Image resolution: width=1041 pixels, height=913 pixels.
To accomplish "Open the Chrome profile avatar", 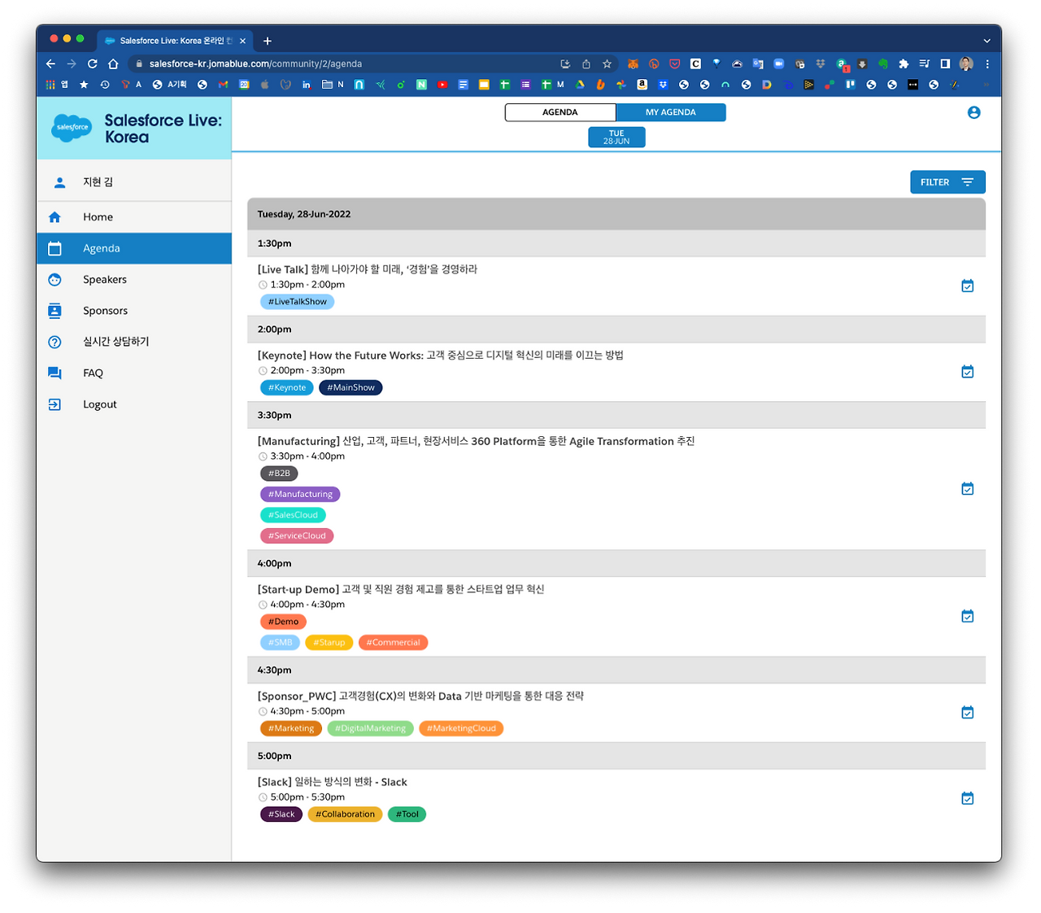I will 966,63.
